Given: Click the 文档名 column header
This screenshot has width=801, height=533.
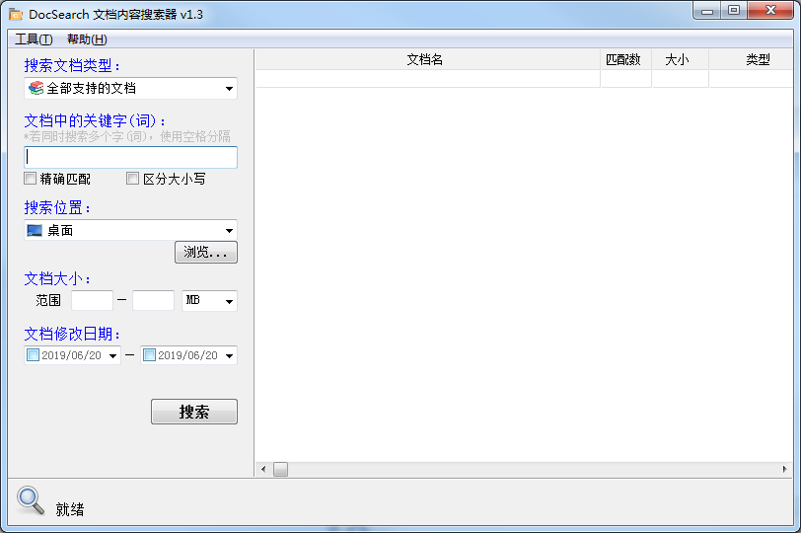Looking at the screenshot, I should (427, 60).
